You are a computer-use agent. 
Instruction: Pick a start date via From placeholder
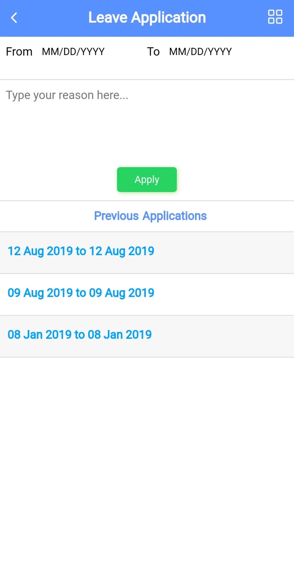73,52
